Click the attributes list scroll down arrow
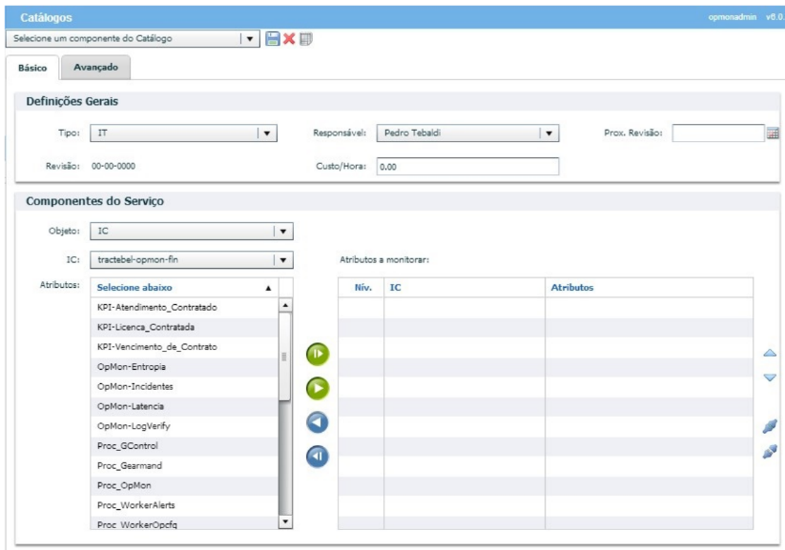The width and height of the screenshot is (785, 550). click(284, 521)
